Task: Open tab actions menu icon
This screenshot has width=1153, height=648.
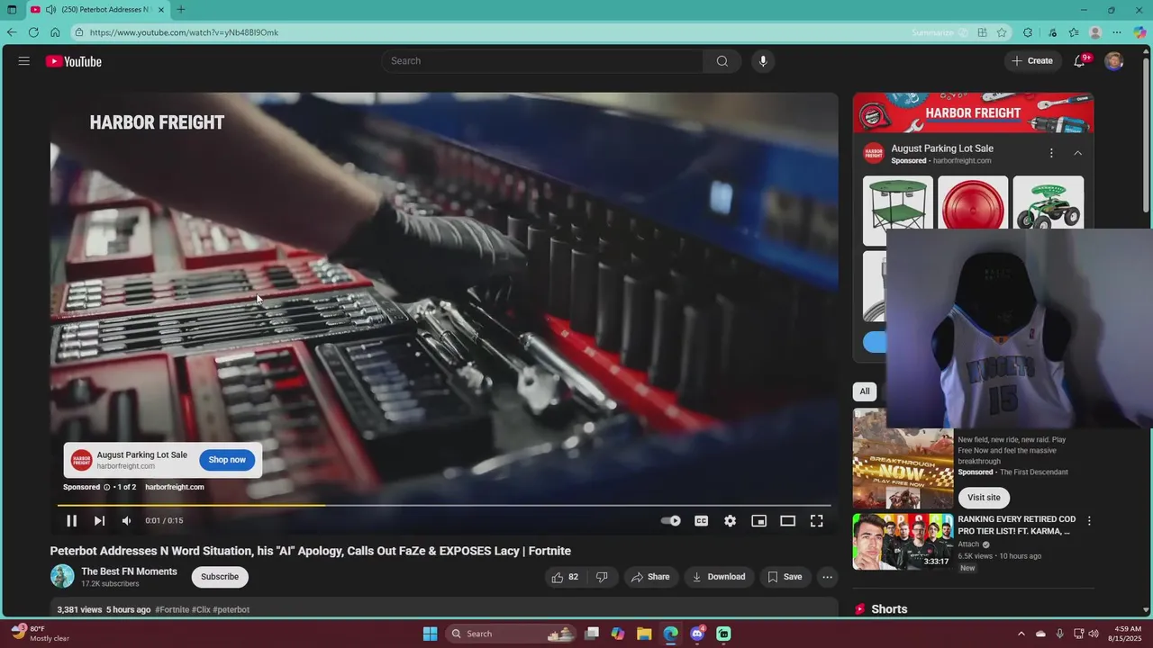Action: pos(12,10)
